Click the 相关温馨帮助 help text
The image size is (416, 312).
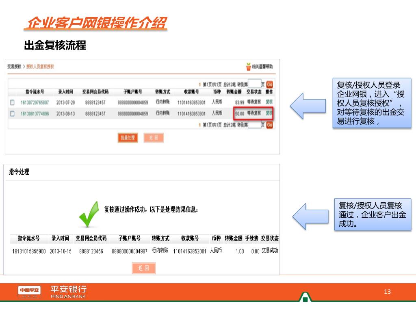[262, 67]
